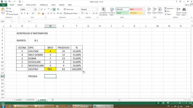Expand the formula bar arrow
The image size is (193, 108).
point(192,21)
